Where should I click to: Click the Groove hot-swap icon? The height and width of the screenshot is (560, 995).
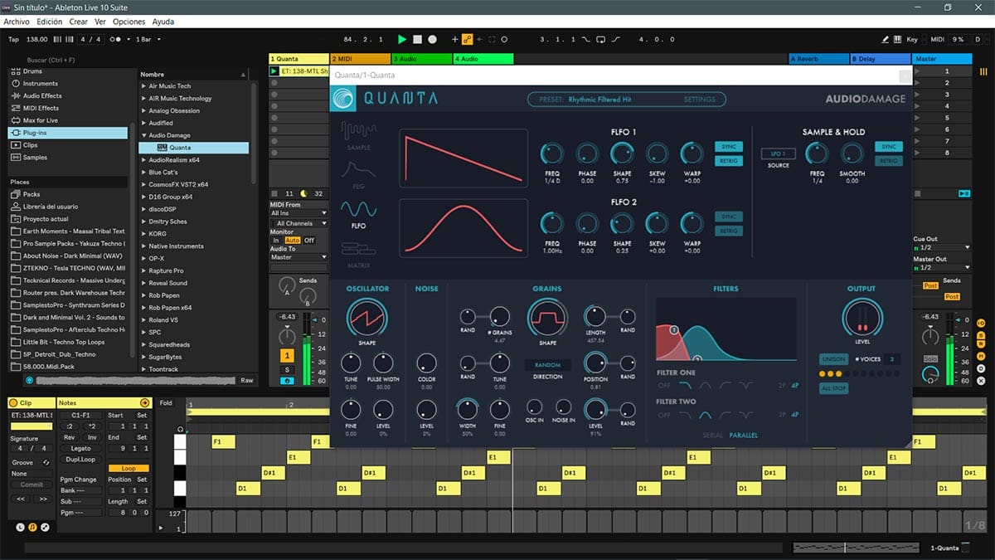coord(46,462)
